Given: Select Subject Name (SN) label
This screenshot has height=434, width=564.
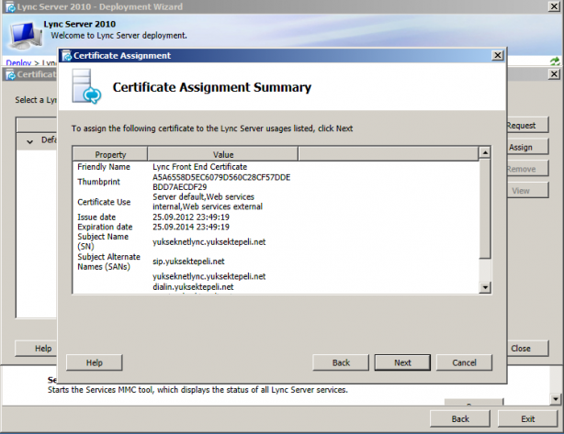Looking at the screenshot, I should [x=103, y=241].
